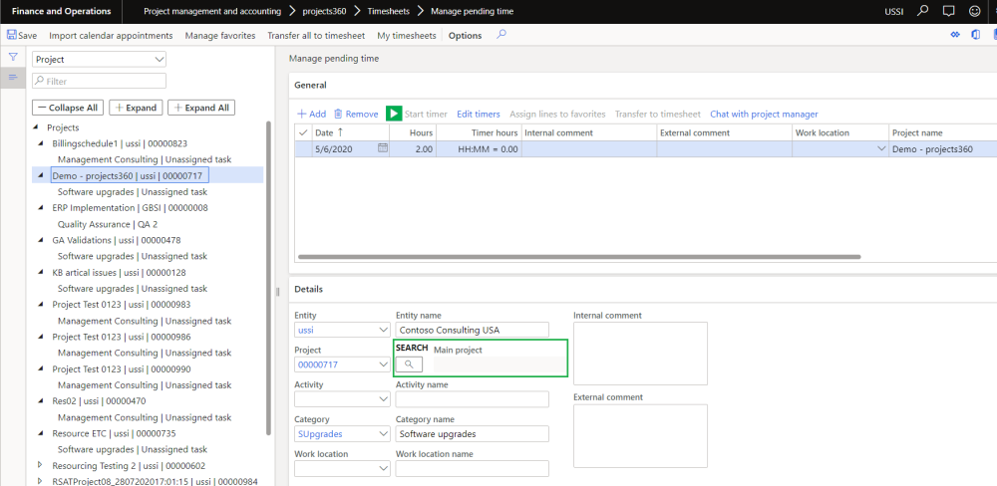Collapse the Demo - projects360 tree node
997x486 pixels.
[41, 175]
